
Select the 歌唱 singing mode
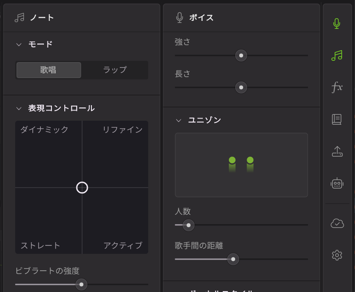coord(49,70)
